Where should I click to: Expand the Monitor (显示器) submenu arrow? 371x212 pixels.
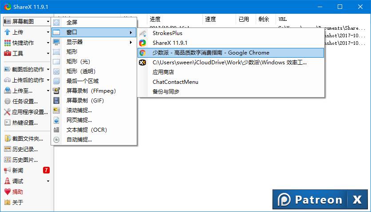[131, 42]
